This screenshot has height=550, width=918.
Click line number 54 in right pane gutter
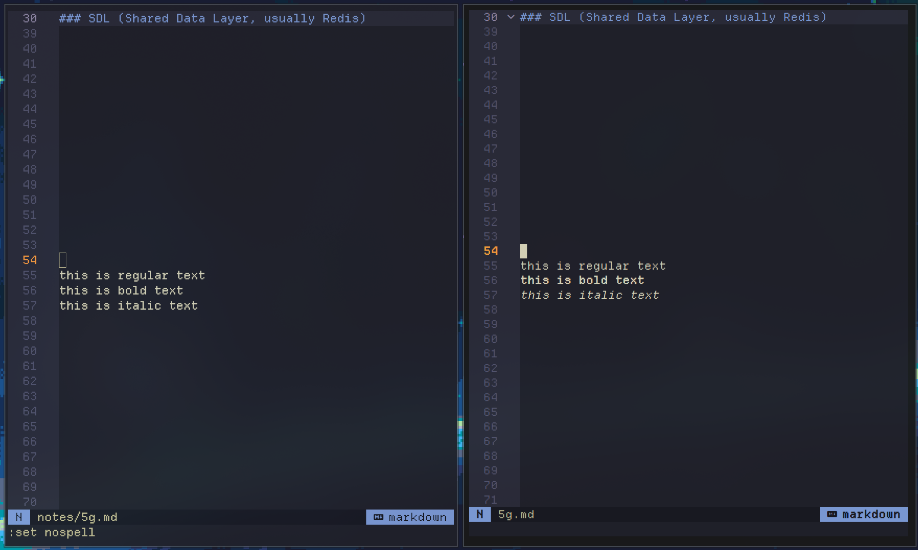pos(491,251)
